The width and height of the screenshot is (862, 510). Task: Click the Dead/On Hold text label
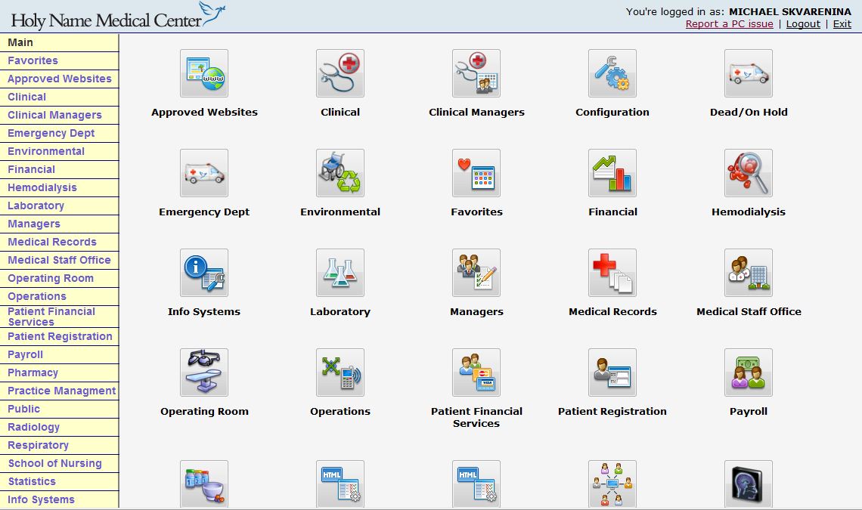[x=749, y=112]
